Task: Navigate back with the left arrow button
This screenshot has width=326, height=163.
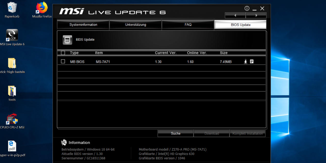Action: click(x=235, y=15)
